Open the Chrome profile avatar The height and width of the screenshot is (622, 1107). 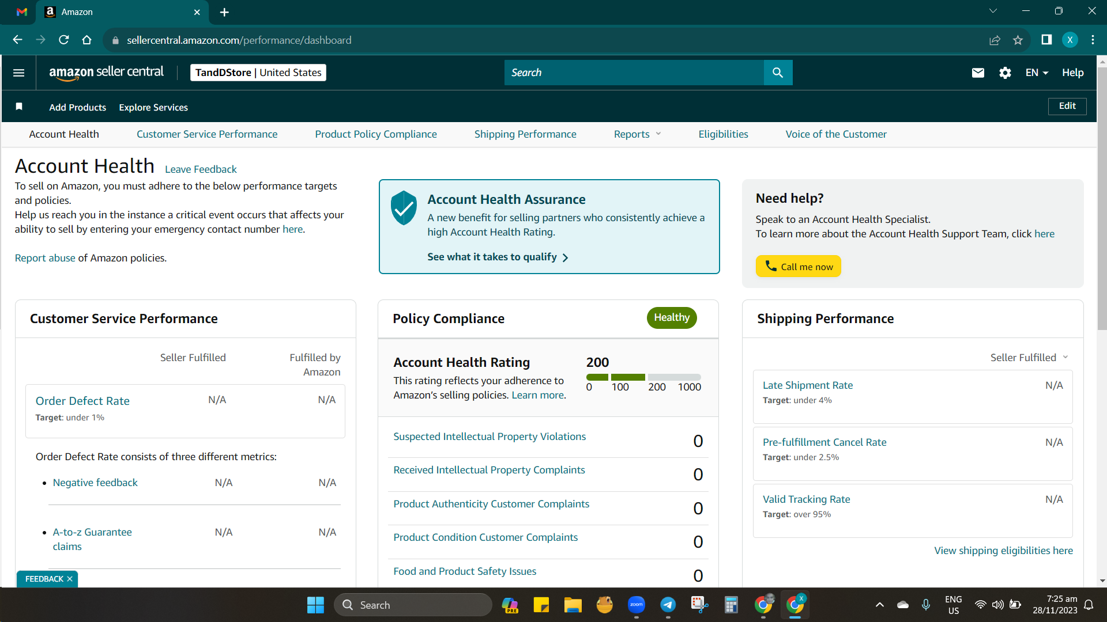tap(1070, 40)
